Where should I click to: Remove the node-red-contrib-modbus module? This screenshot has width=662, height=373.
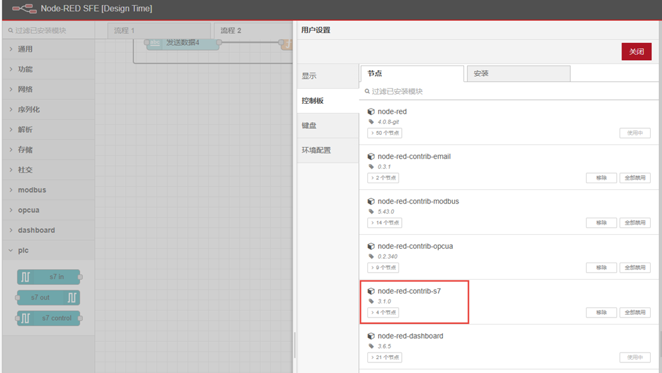pyautogui.click(x=601, y=223)
